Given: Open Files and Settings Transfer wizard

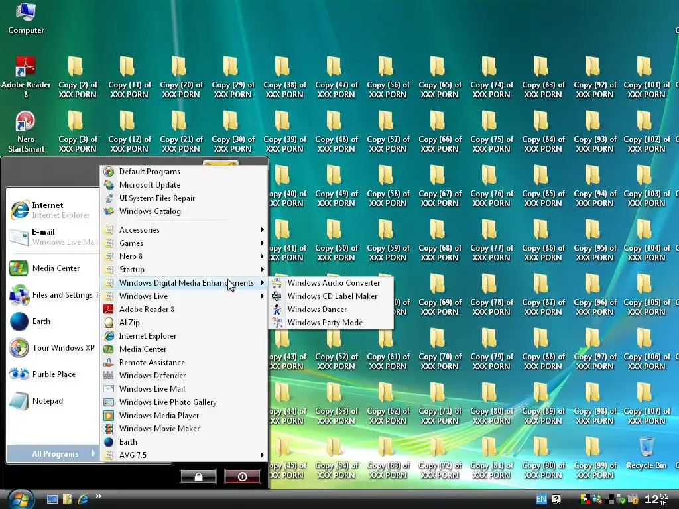Looking at the screenshot, I should click(x=53, y=295).
